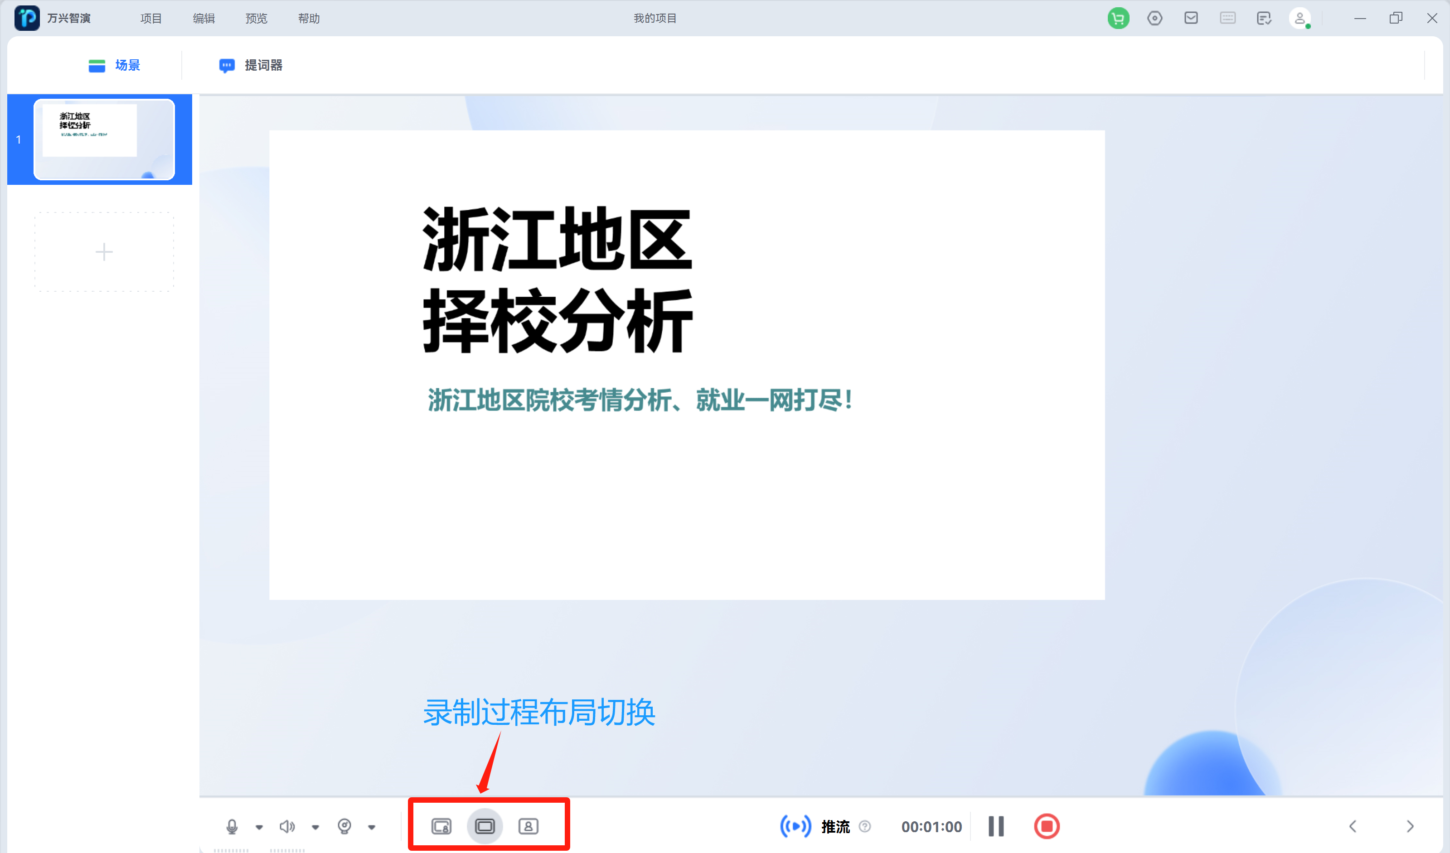The height and width of the screenshot is (853, 1450).
Task: Open the 预览 menu
Action: (x=256, y=18)
